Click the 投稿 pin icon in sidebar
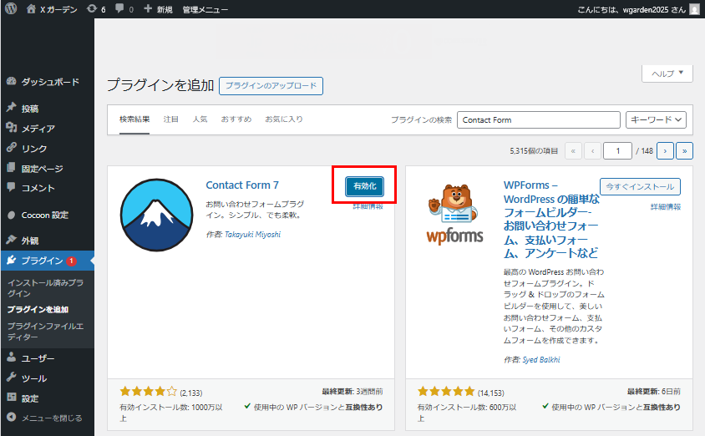This screenshot has height=436, width=705. pyautogui.click(x=11, y=108)
